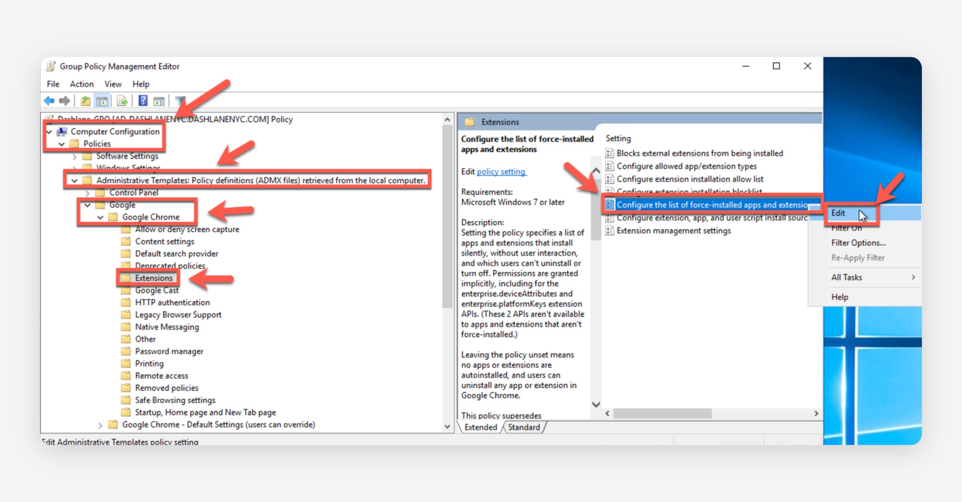Expand the Software Settings folder
The width and height of the screenshot is (962, 502).
75,157
